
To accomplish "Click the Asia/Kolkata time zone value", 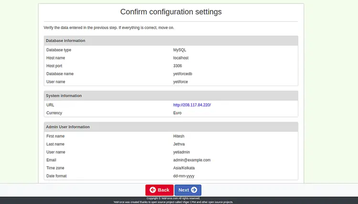I will click(184, 168).
